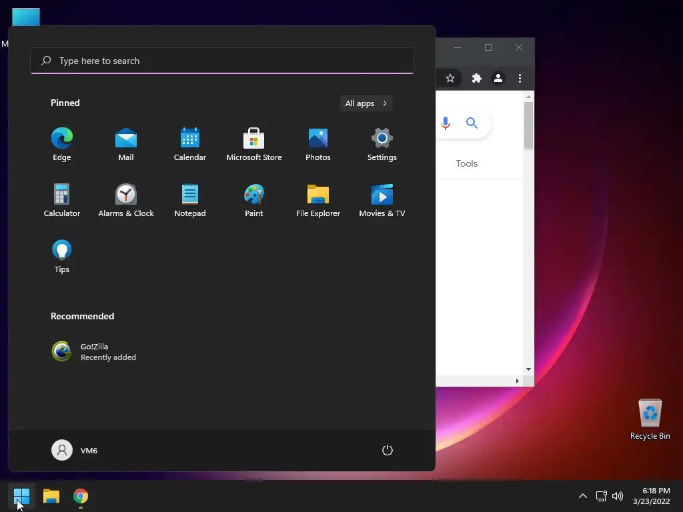
Task: Open Chrome three-dot menu
Action: point(520,78)
